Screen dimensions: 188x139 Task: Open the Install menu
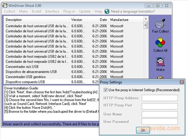coord(36,11)
